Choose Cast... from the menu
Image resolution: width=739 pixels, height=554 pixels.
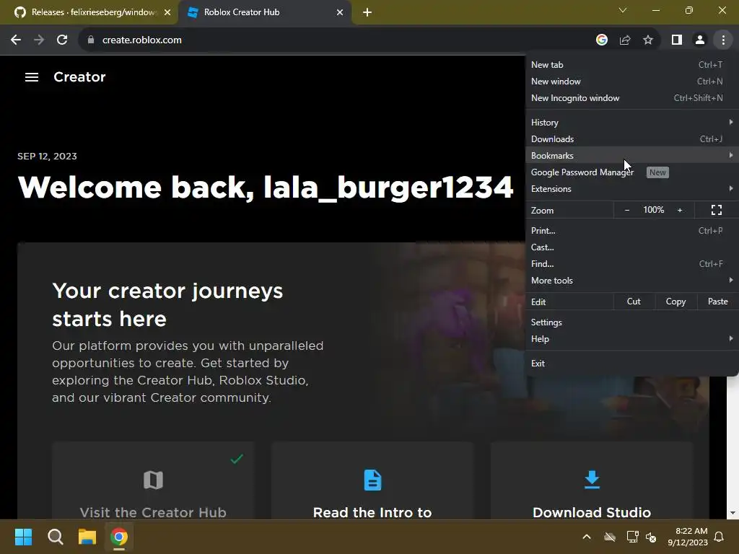click(x=631, y=247)
